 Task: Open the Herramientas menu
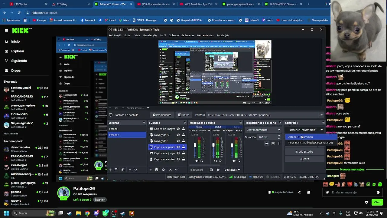coord(205,35)
